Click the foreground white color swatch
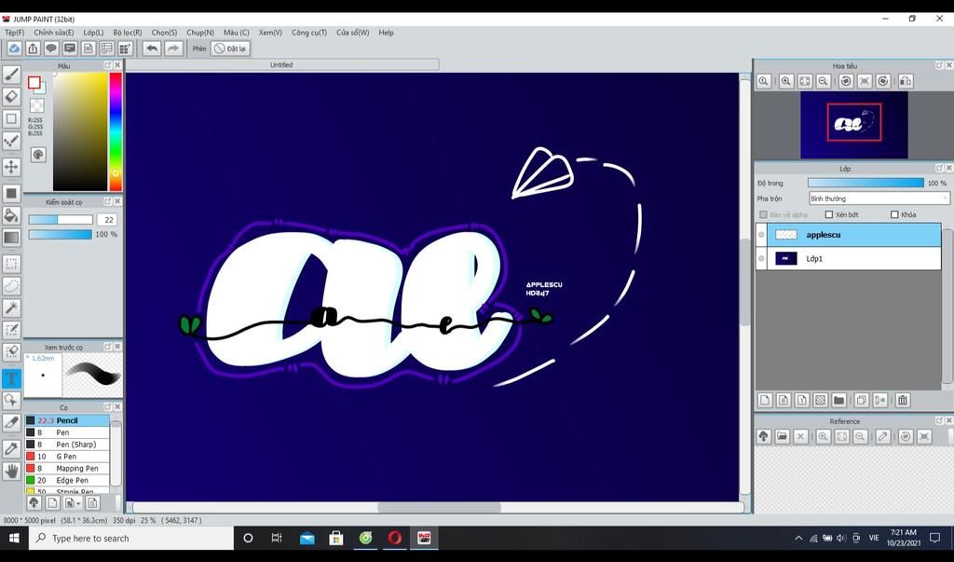 pyautogui.click(x=34, y=83)
